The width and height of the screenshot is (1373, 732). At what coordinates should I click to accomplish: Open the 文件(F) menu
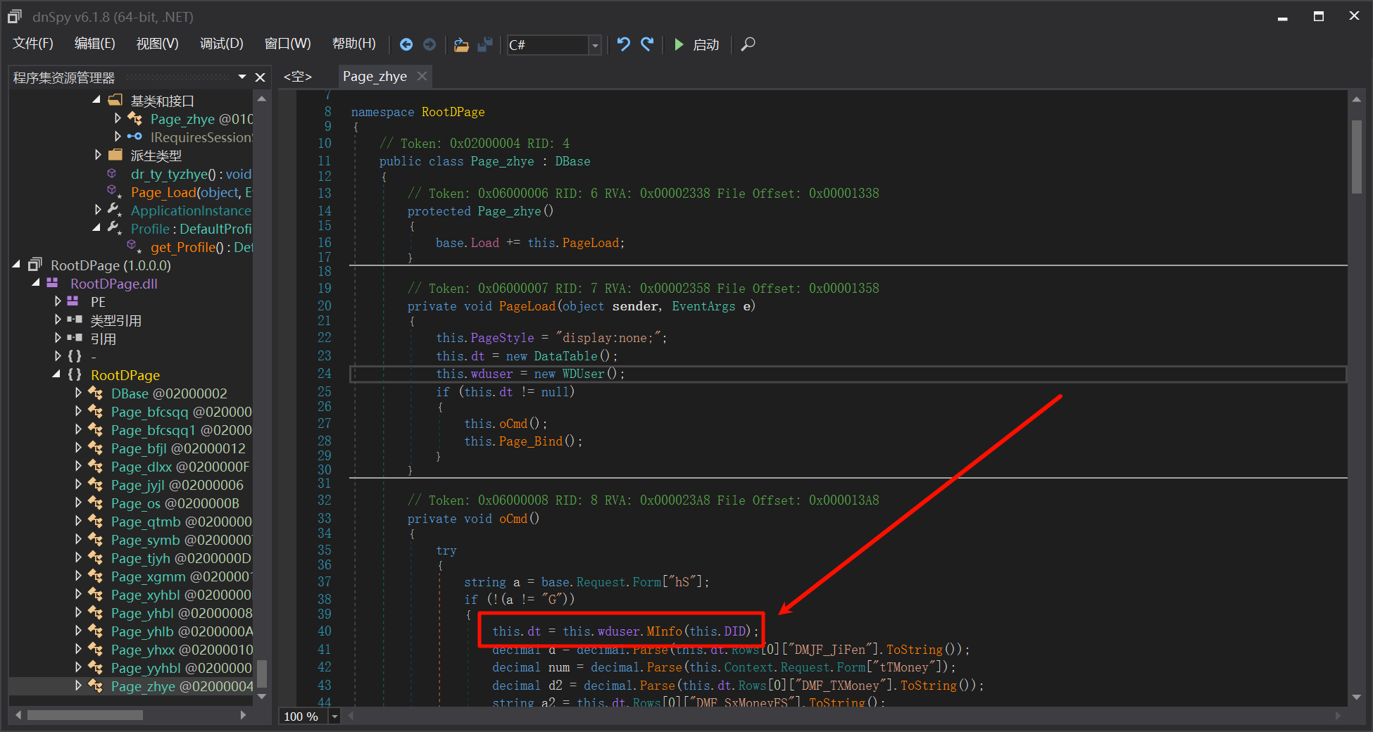(32, 44)
